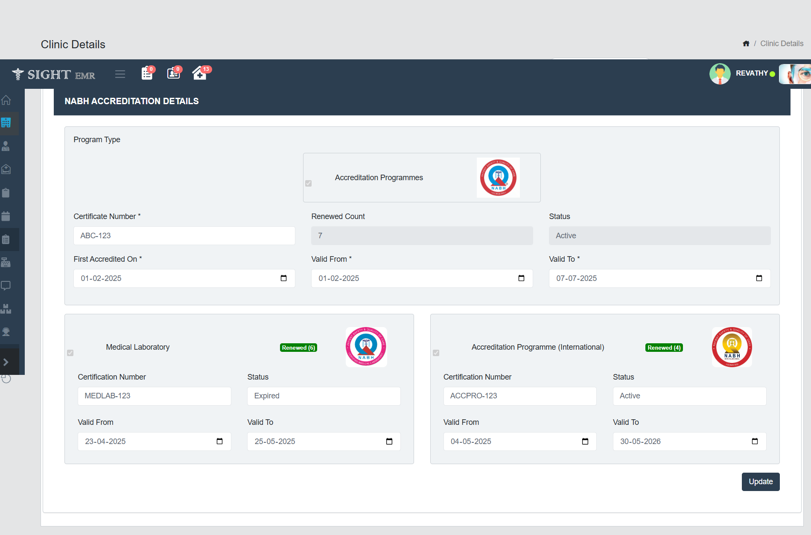This screenshot has height=535, width=811.
Task: Click the MEDLAB-123 certification number field
Action: 154,396
